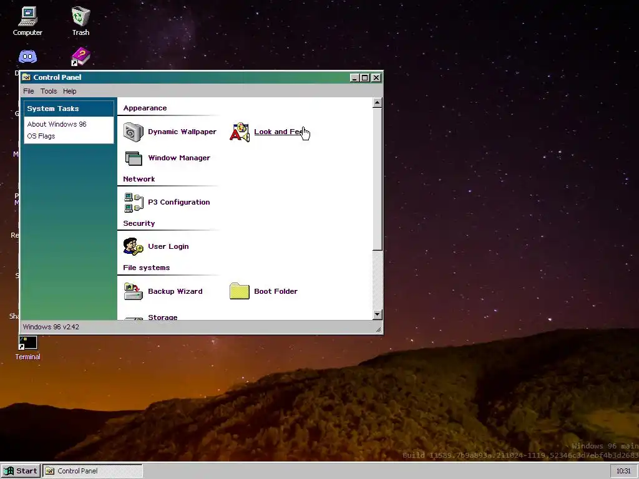The image size is (639, 479).
Task: Click the Start button
Action: coord(21,471)
